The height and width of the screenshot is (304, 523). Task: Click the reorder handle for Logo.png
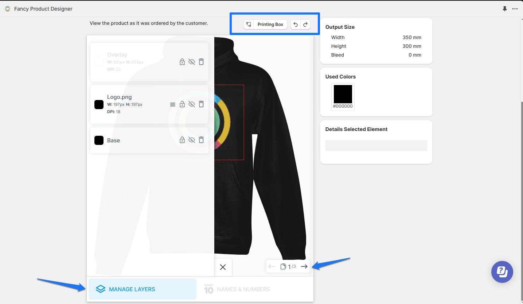point(173,104)
